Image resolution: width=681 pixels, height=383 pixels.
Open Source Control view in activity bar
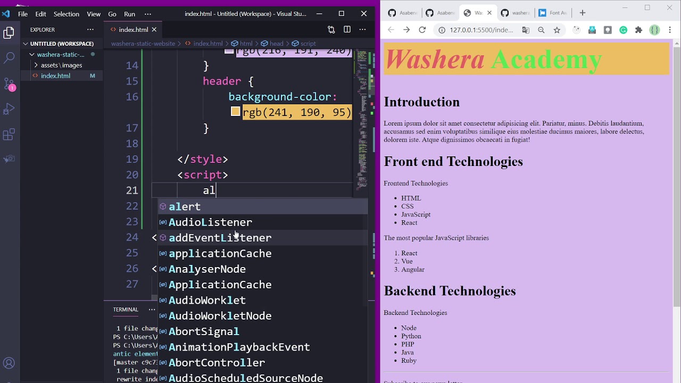(x=9, y=84)
